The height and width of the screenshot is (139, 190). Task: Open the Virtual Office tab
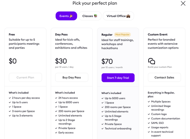tap(118, 16)
